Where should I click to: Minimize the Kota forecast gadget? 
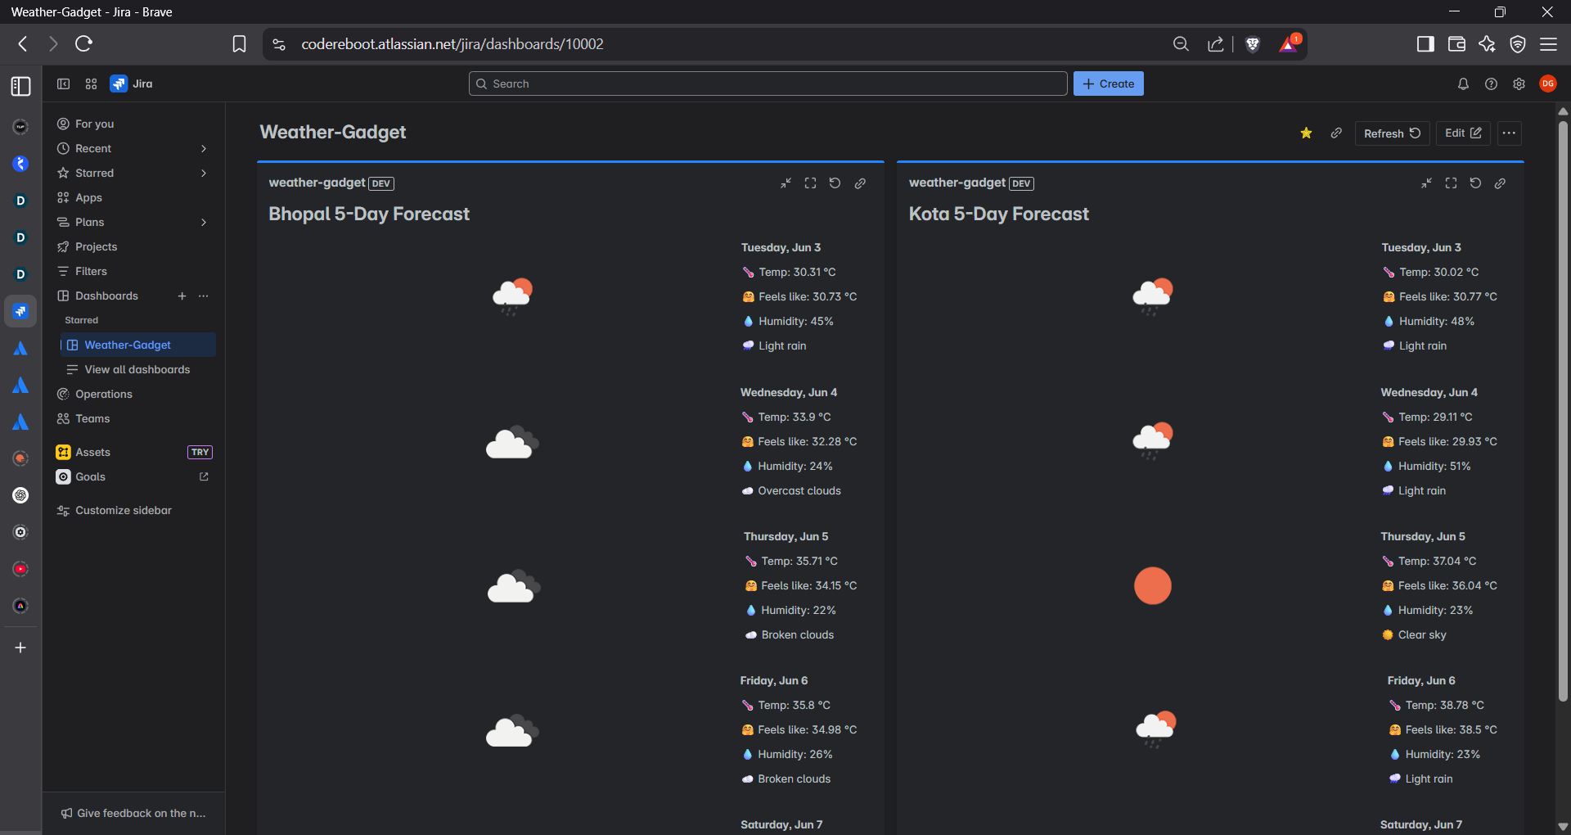pyautogui.click(x=1426, y=183)
